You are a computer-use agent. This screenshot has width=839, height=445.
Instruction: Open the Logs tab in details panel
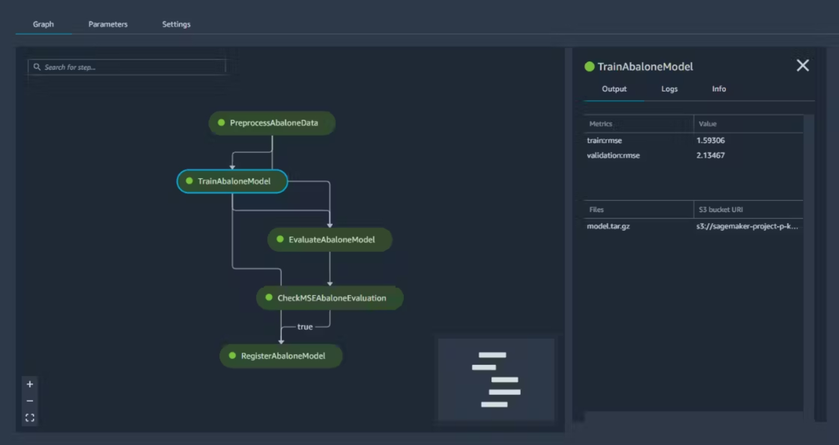click(669, 89)
